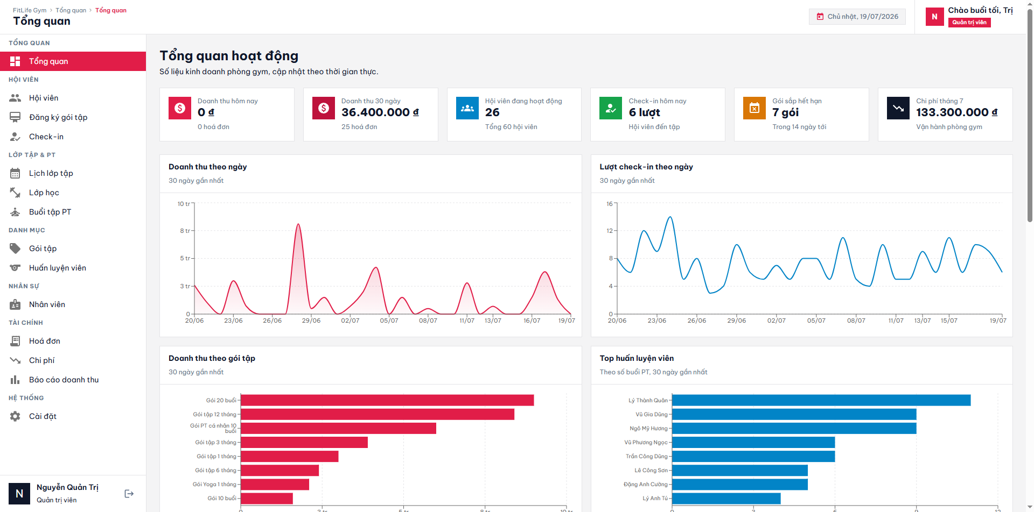Click the Nhân viên badge icon
Screen dimensions: 1034x512
click(15, 304)
